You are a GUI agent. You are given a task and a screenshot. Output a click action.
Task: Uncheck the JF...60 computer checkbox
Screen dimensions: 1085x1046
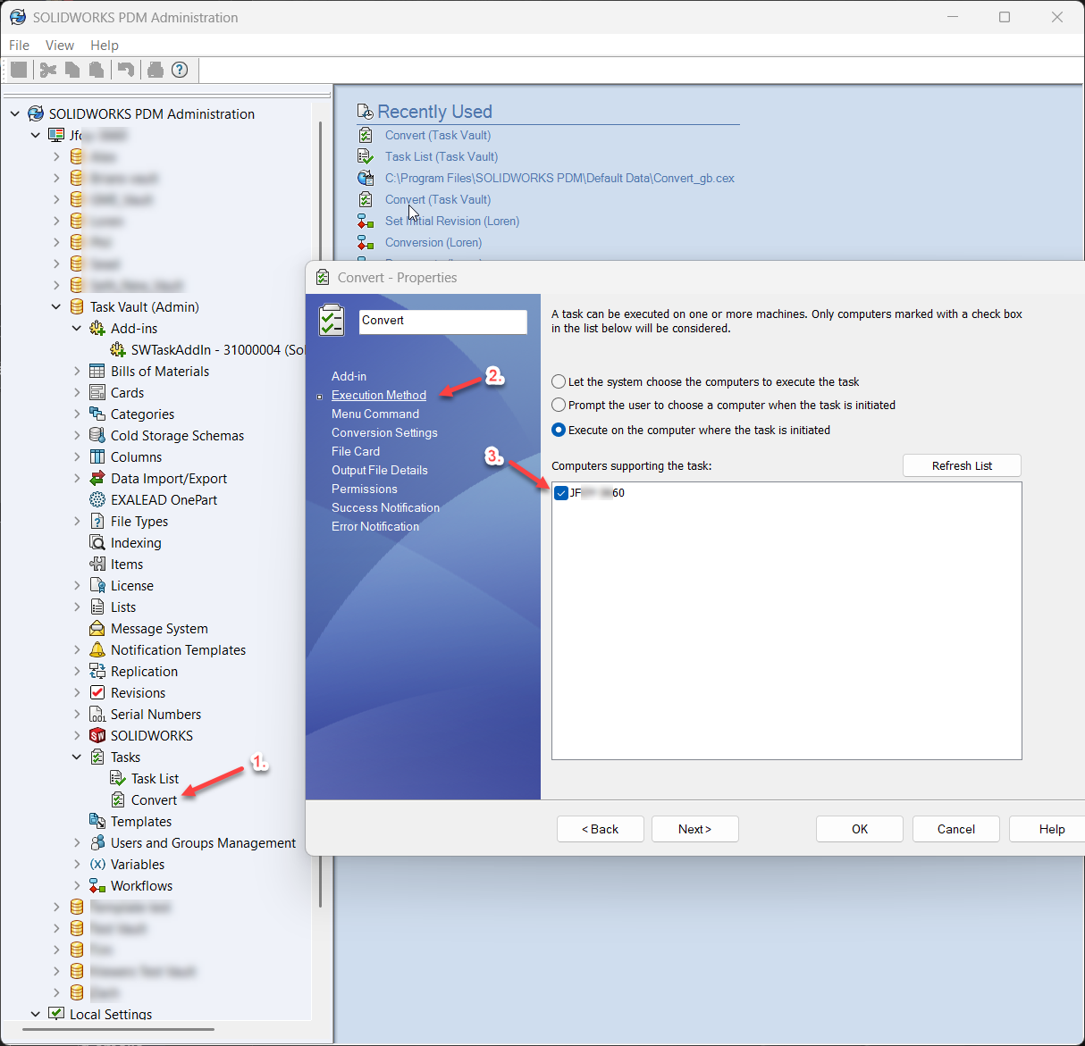[x=561, y=492]
